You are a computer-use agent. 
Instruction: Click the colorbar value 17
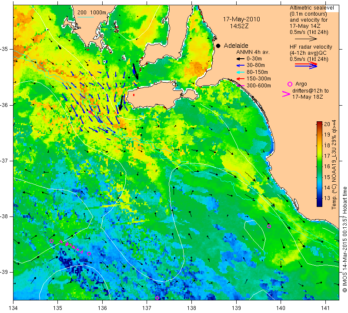[x=327, y=156]
